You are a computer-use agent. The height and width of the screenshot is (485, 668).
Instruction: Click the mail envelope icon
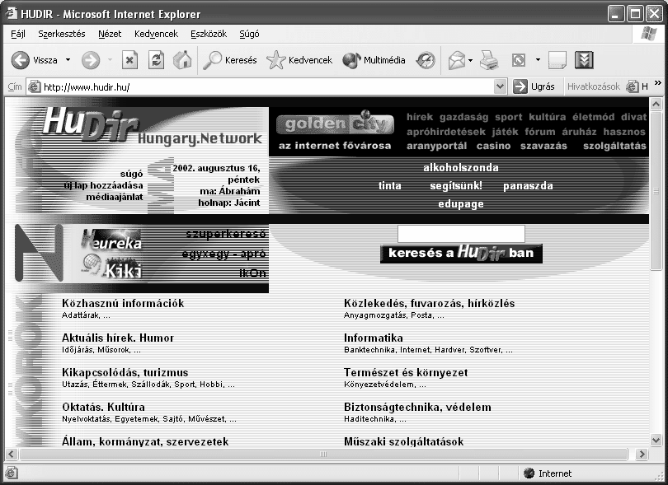click(x=456, y=60)
